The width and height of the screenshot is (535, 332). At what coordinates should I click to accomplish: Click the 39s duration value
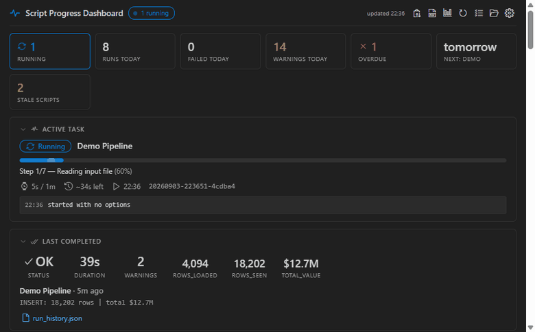(90, 262)
